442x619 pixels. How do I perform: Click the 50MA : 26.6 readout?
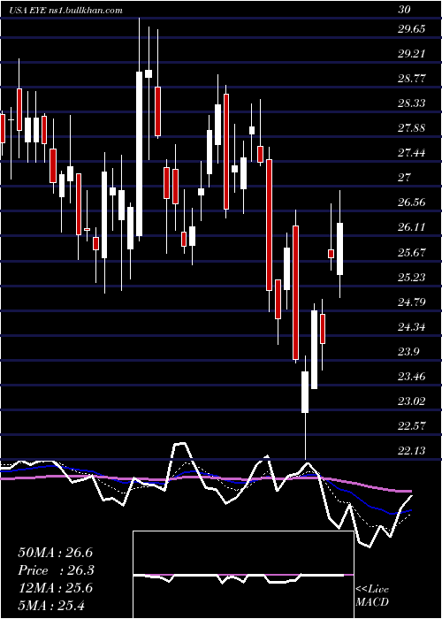click(56, 553)
